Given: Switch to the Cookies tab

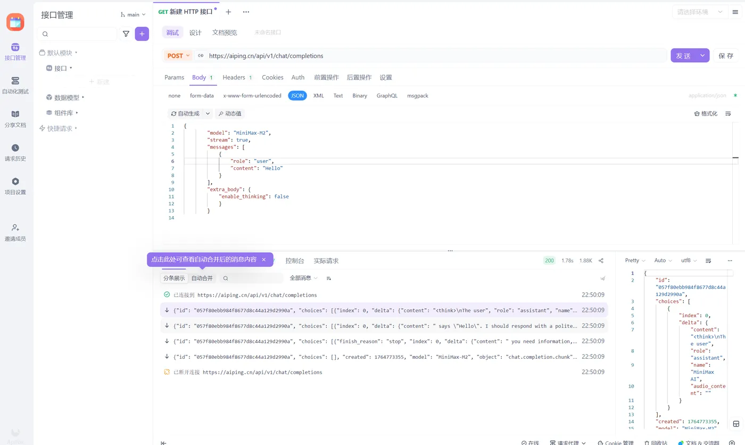Looking at the screenshot, I should [x=272, y=78].
